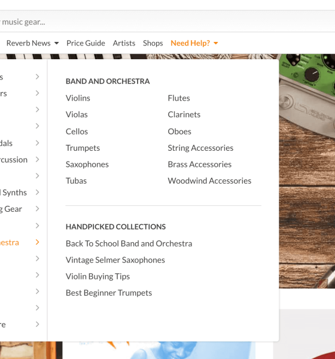
Task: Expand the Synths category chevron
Action: click(37, 192)
